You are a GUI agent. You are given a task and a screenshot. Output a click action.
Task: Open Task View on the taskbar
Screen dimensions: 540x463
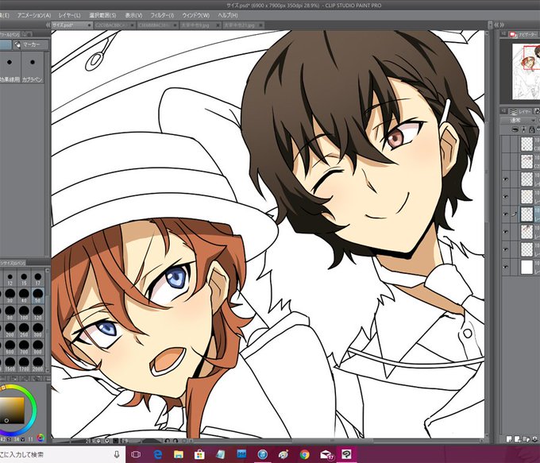pyautogui.click(x=136, y=455)
